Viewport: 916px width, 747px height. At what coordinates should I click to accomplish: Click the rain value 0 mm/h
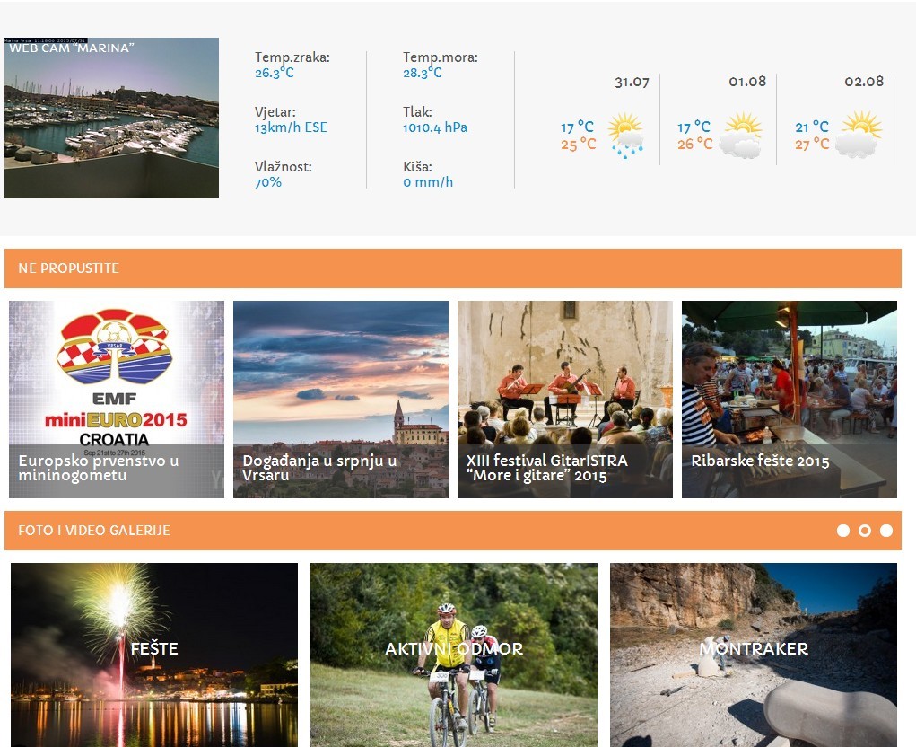(428, 182)
